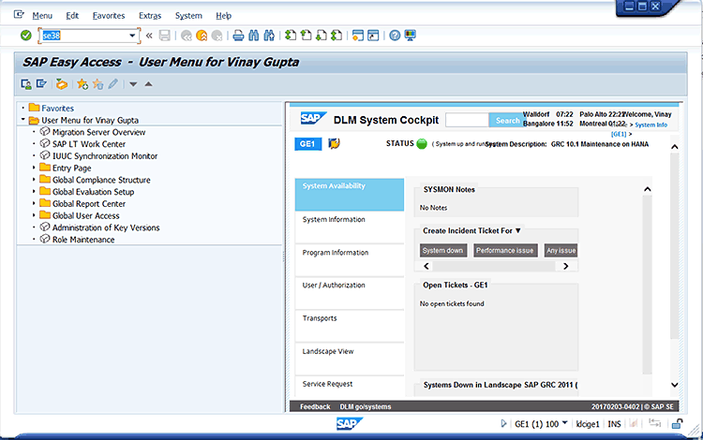Screen dimensions: 703x440
Task: Select the System Availability tab
Action: [x=350, y=195]
